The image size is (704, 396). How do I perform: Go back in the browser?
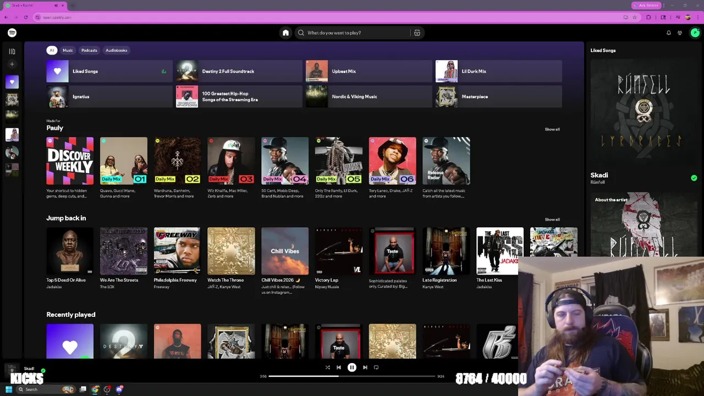[x=6, y=18]
